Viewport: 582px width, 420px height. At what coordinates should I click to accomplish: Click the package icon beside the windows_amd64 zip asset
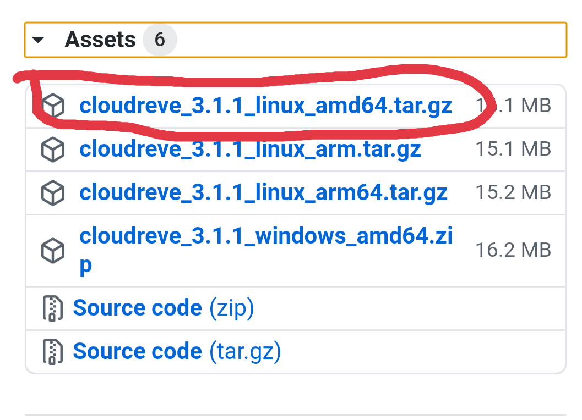coord(53,250)
